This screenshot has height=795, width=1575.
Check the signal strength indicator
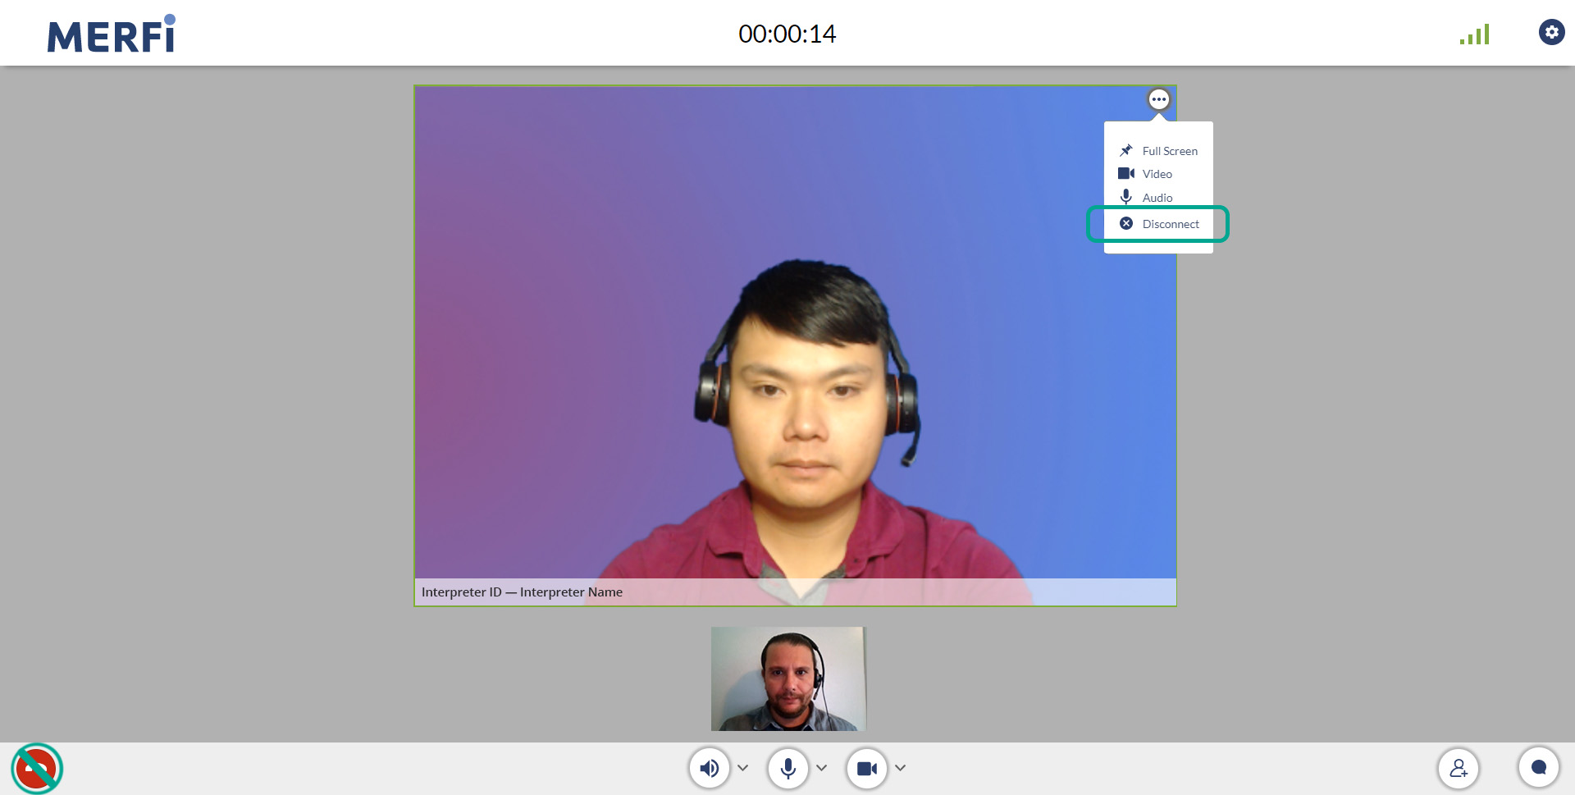(x=1474, y=34)
